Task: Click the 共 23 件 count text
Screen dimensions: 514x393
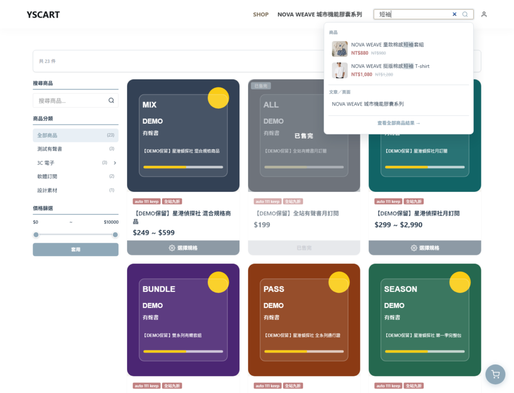Action: [x=47, y=61]
